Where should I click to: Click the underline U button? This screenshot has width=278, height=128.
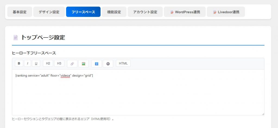point(36,63)
